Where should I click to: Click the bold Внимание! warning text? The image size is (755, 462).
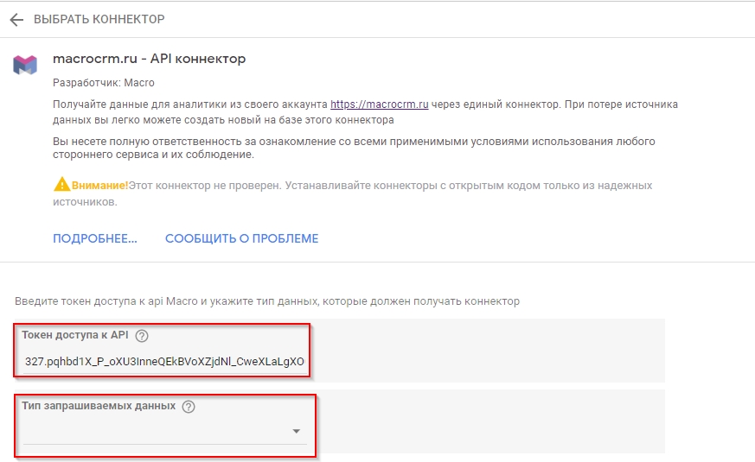pos(99,186)
